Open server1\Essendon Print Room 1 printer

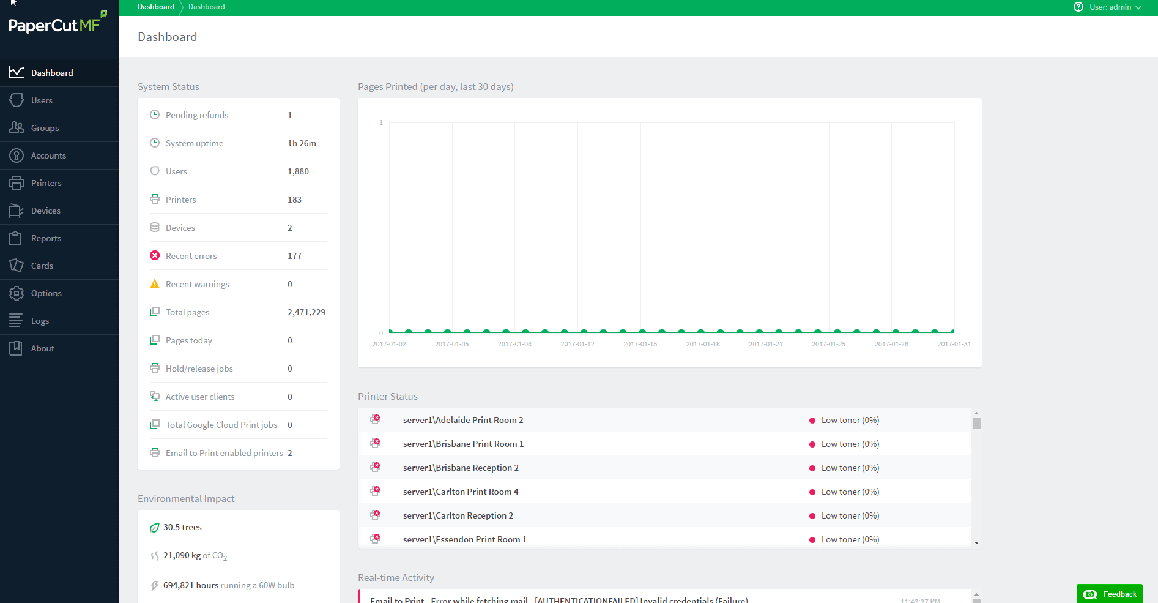(465, 539)
